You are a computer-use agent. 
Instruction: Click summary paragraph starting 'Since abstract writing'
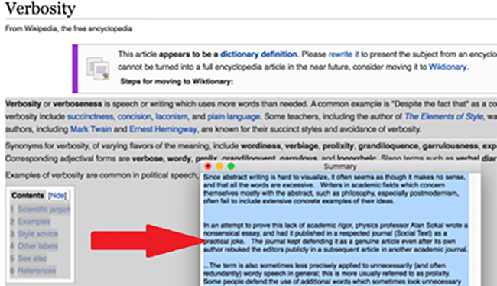(x=334, y=190)
